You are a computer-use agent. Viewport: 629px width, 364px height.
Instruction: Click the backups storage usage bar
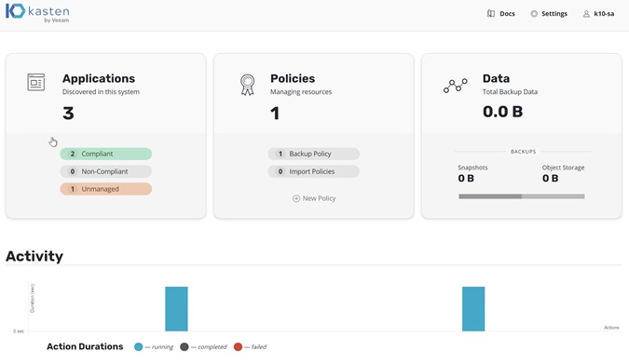[522, 196]
